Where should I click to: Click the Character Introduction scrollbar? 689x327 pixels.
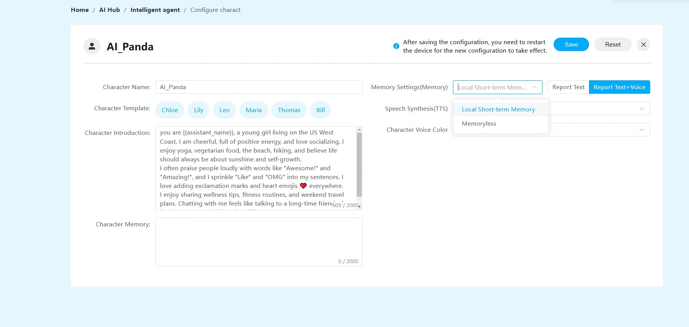point(359,164)
